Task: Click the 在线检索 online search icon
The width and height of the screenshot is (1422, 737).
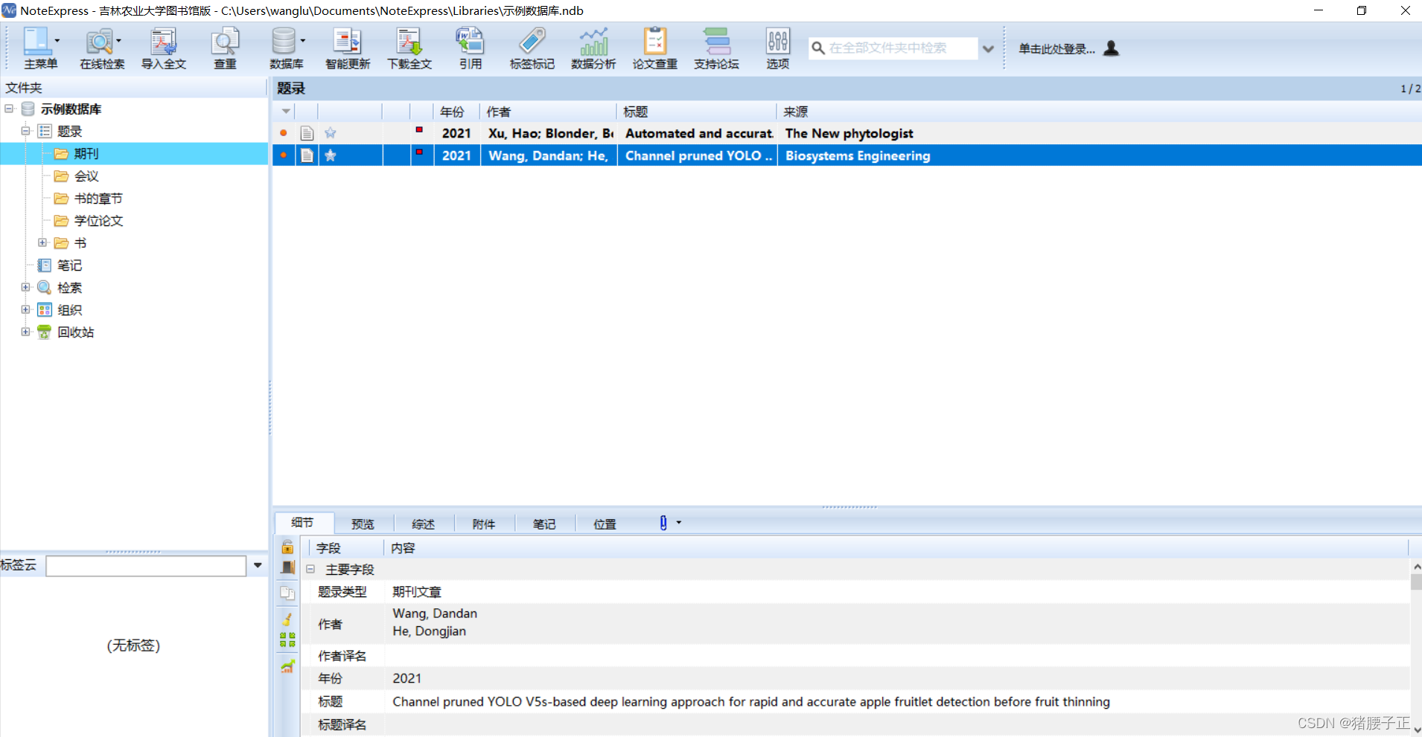Action: [x=99, y=42]
